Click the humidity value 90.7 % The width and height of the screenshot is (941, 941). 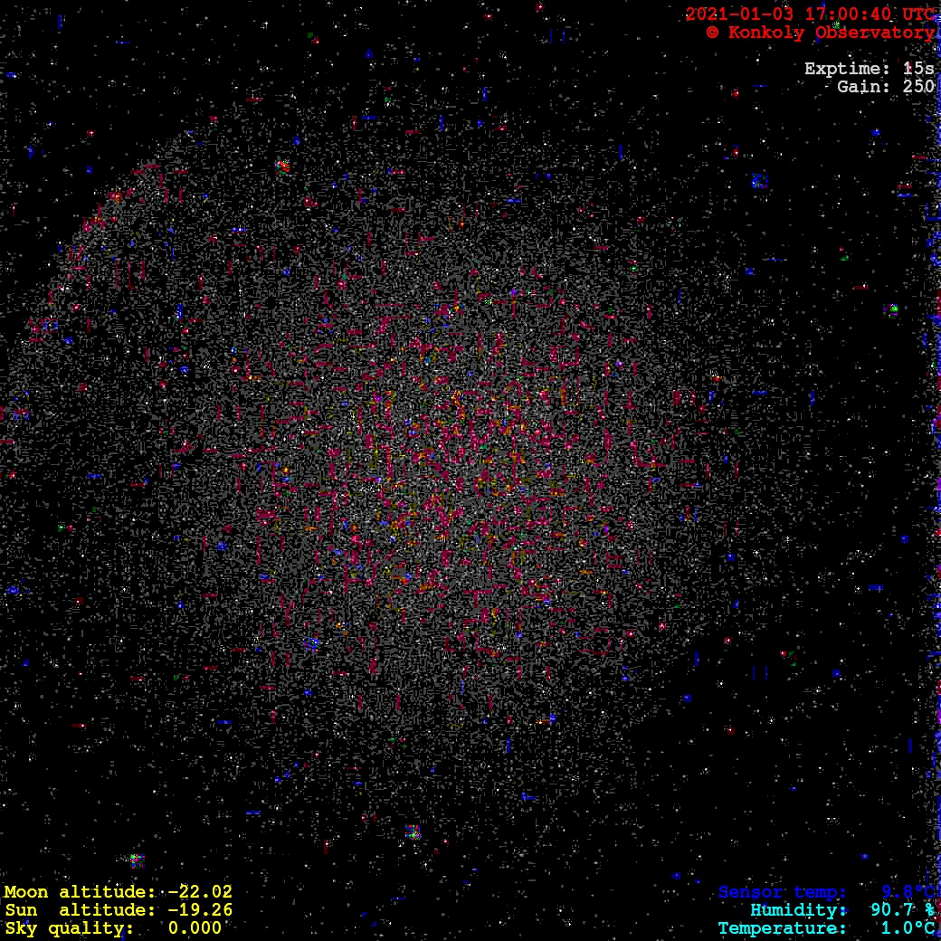tap(902, 910)
